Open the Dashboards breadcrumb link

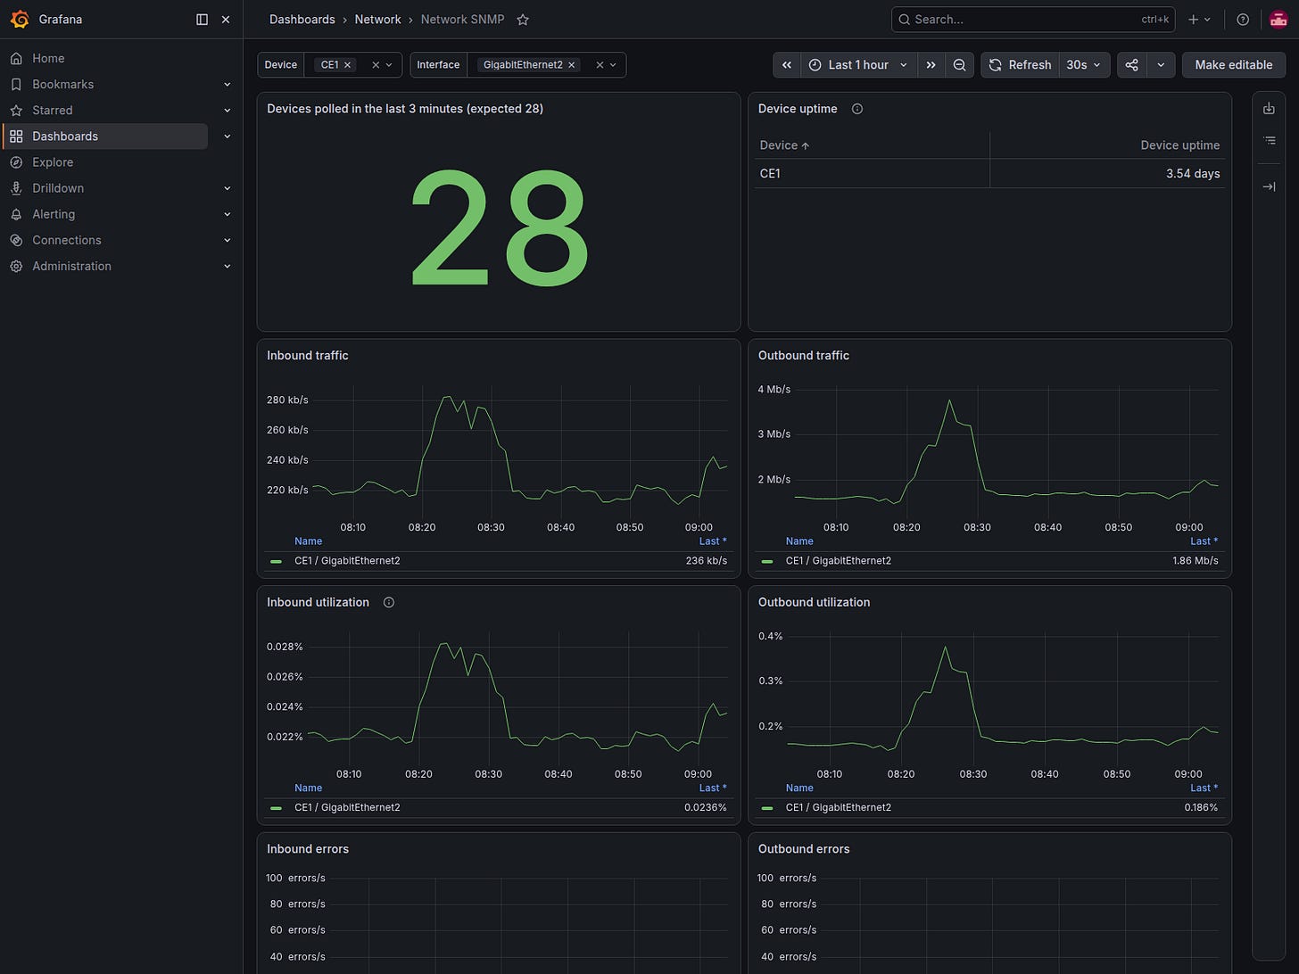click(x=302, y=19)
